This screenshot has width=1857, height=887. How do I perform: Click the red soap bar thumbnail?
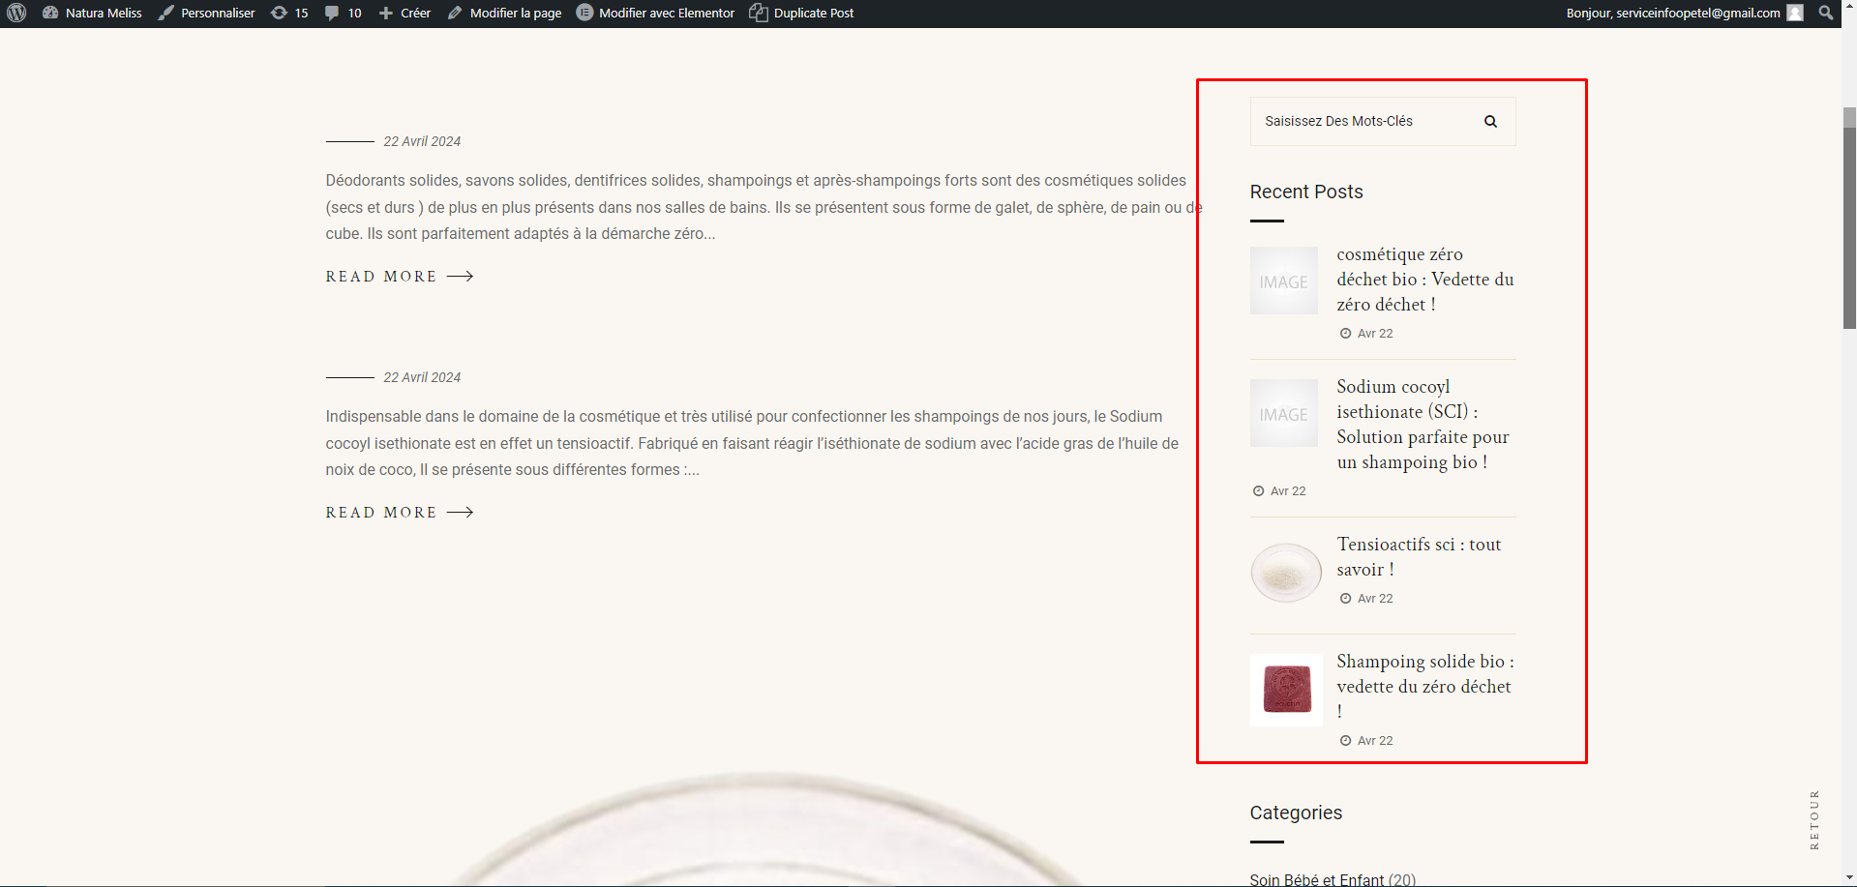[x=1286, y=690]
